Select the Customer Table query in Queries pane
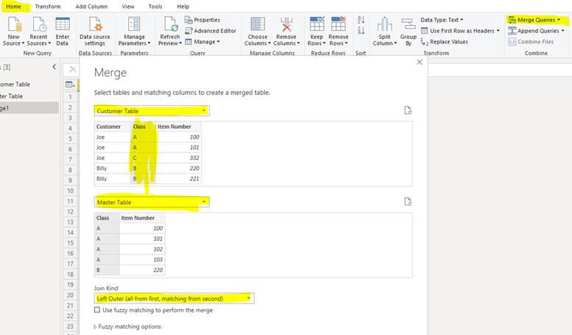The image size is (572, 335). pos(29,84)
